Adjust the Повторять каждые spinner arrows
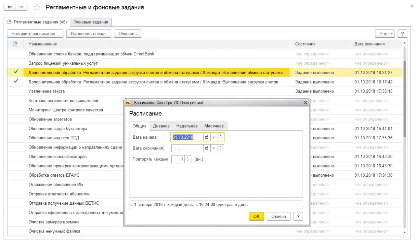This screenshot has width=416, height=242. point(188,159)
